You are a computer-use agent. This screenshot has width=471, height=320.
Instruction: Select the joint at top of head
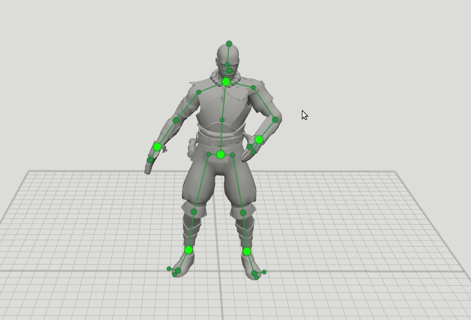(x=229, y=44)
